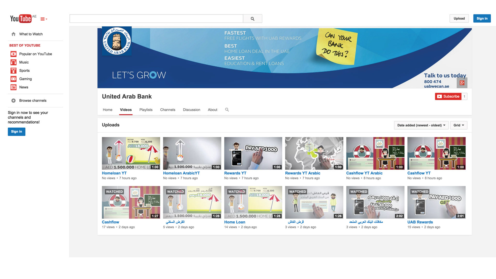
Task: Click the Google+ icon on banner
Action: 462,83
